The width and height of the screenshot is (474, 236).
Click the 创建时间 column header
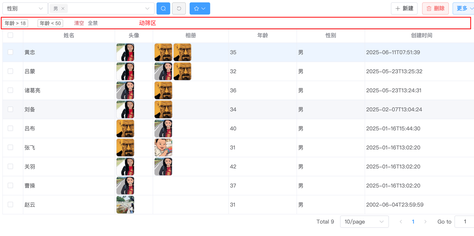[421, 35]
